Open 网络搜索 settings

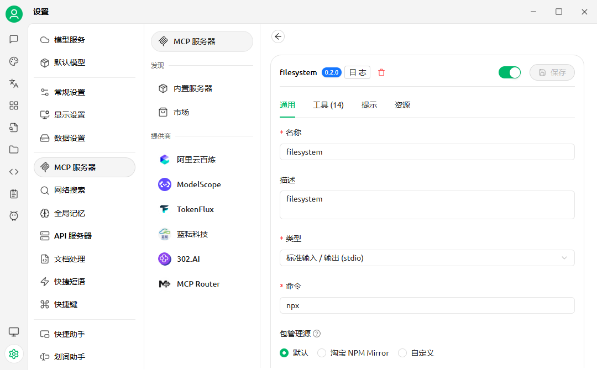70,190
